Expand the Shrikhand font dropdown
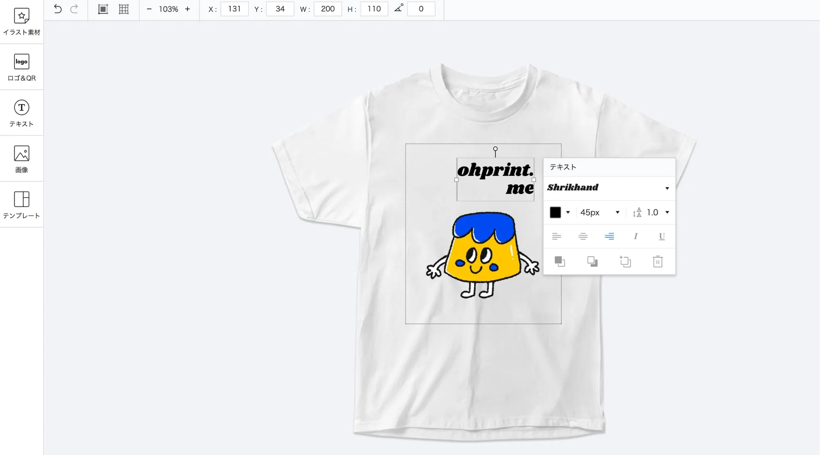Screen dimensions: 820x455 click(x=667, y=188)
